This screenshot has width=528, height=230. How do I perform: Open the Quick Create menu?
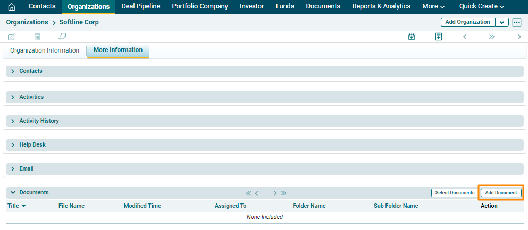click(x=481, y=6)
